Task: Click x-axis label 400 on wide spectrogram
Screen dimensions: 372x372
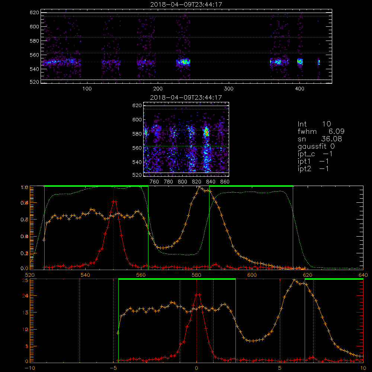Action: click(x=299, y=89)
